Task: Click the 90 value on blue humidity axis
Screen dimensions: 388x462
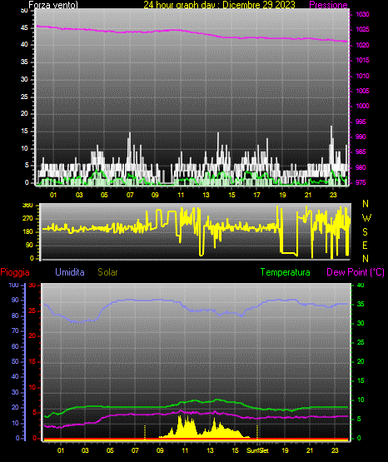Action: [x=15, y=301]
